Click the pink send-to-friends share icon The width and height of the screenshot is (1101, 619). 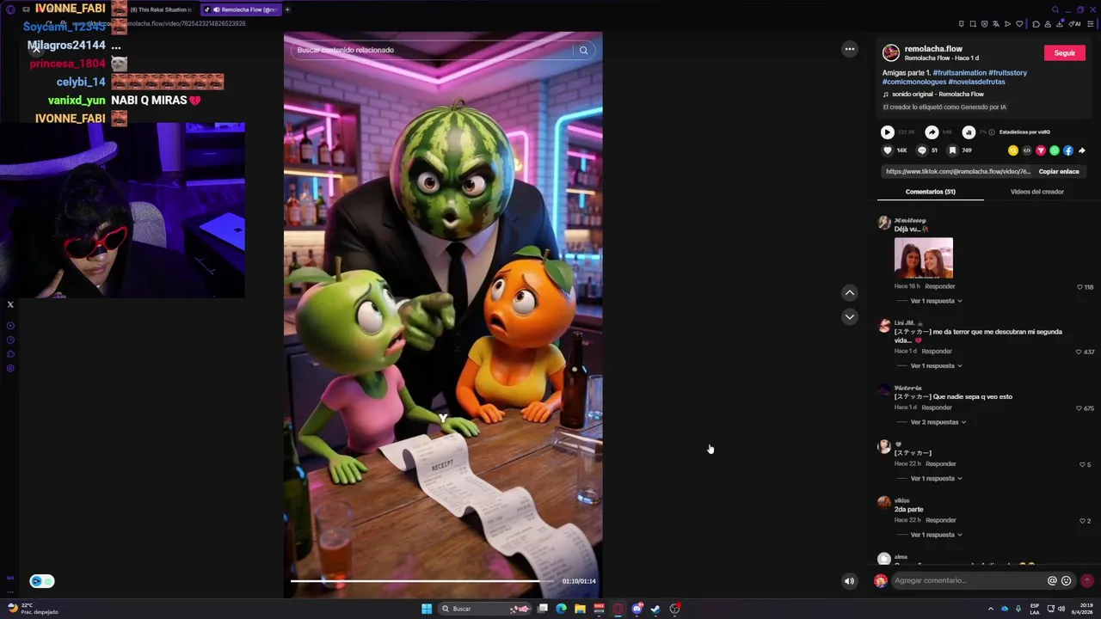(x=1041, y=150)
